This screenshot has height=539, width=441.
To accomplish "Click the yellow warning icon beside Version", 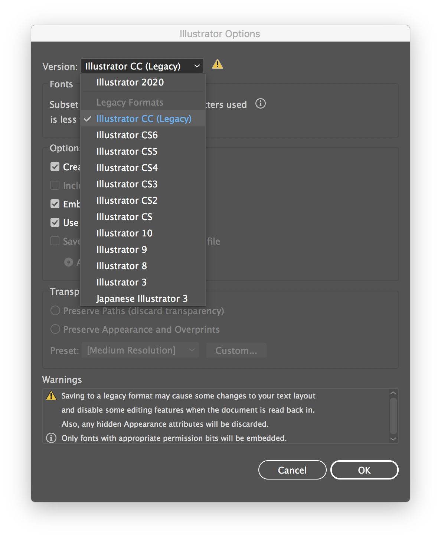I will [x=218, y=65].
